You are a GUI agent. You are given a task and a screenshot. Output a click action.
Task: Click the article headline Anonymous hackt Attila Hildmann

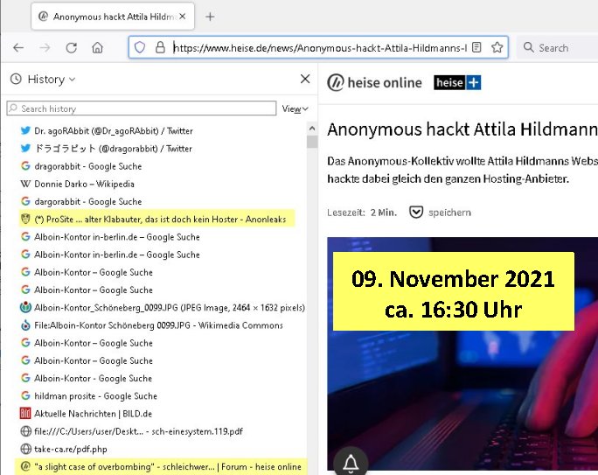point(462,129)
